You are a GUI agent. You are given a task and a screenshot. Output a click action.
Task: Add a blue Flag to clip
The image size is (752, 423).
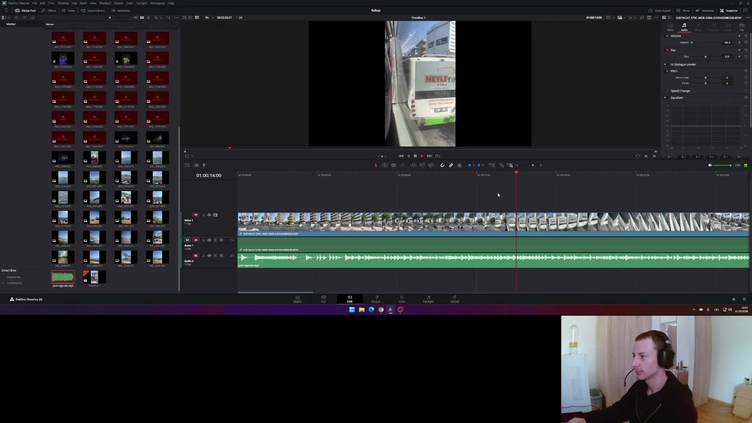coord(469,165)
